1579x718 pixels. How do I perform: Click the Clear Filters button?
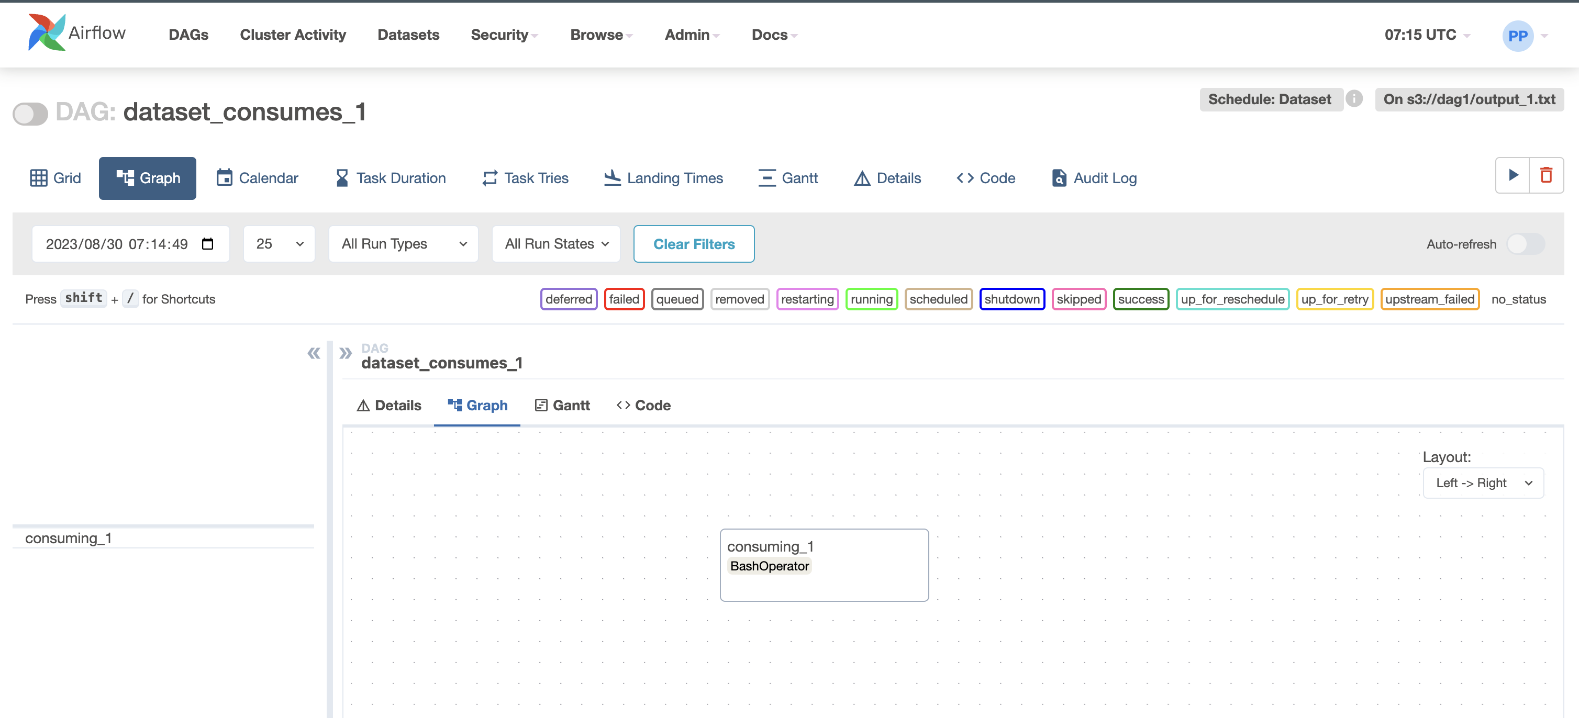[693, 244]
